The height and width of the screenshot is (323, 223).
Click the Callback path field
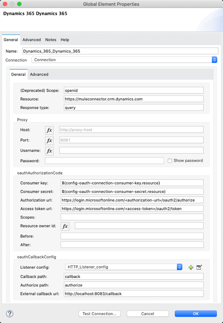[134, 277]
